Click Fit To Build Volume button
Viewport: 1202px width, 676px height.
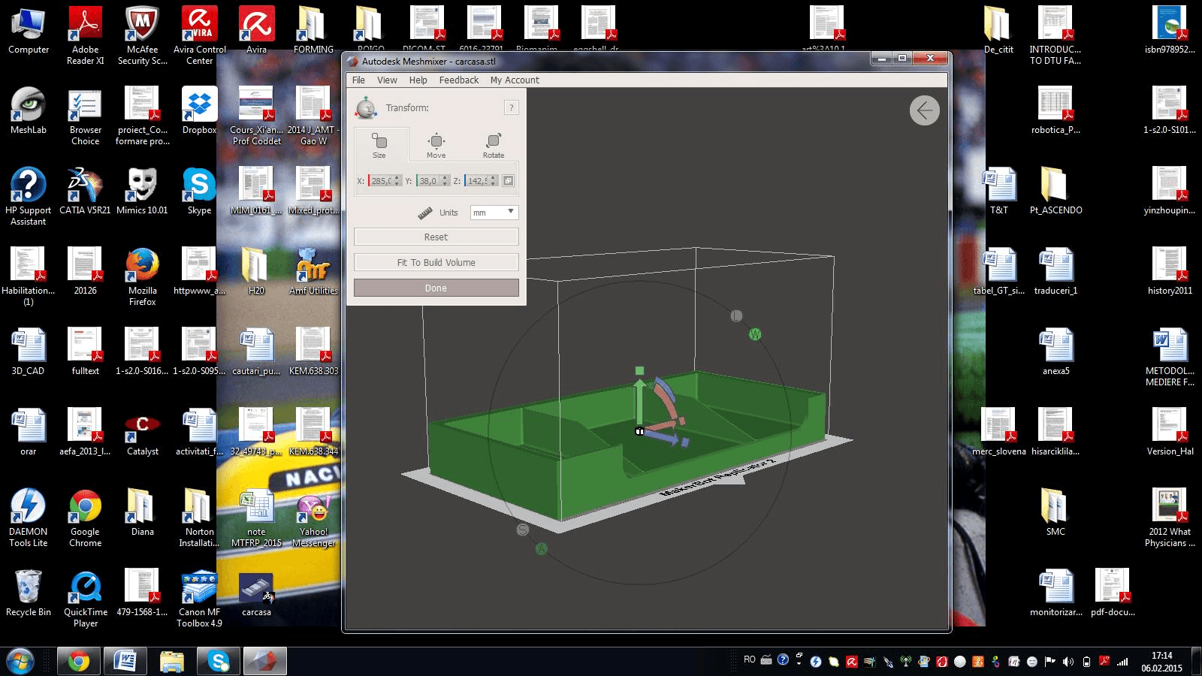[x=436, y=263]
